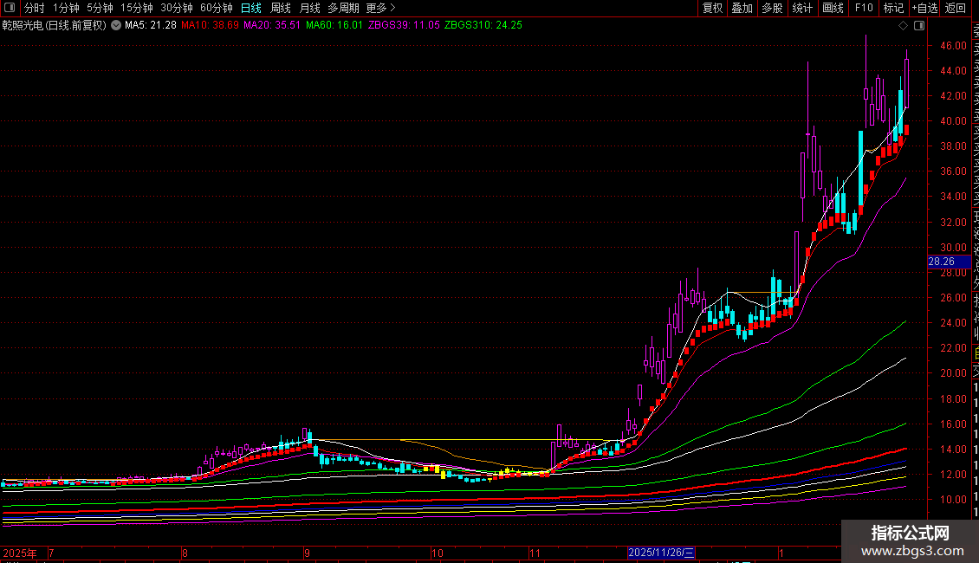Select the 周线 weekly chart
The width and height of the screenshot is (979, 563).
(x=281, y=8)
